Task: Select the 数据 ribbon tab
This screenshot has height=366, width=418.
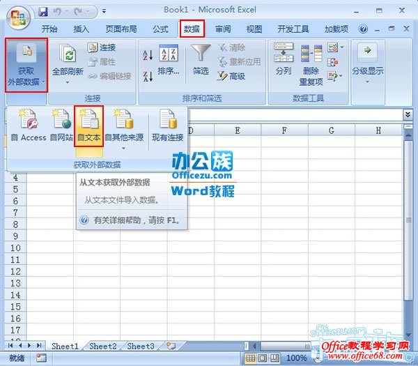Action: coord(192,29)
